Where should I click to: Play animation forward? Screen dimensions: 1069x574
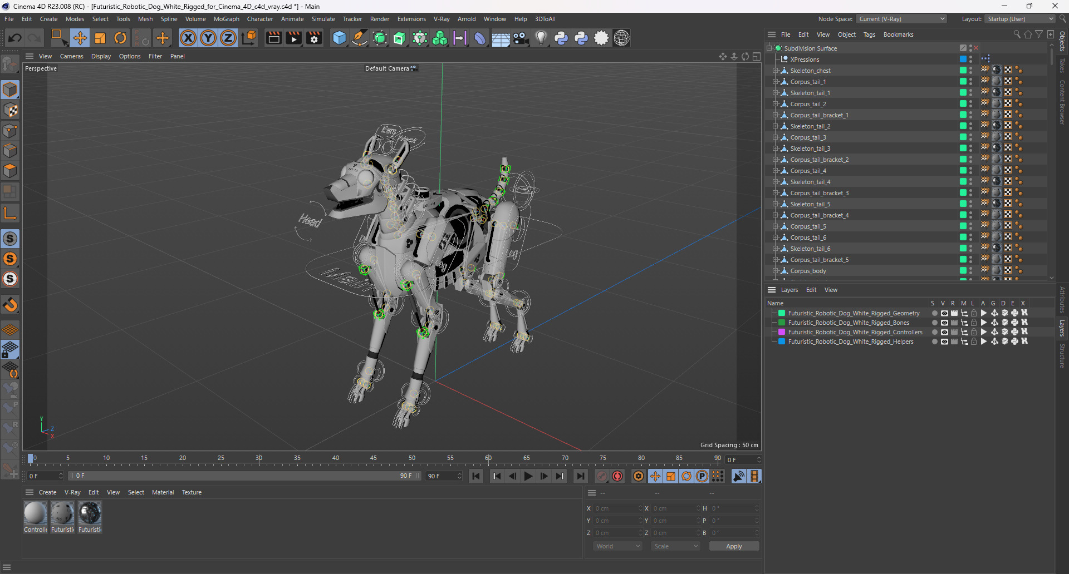tap(528, 476)
